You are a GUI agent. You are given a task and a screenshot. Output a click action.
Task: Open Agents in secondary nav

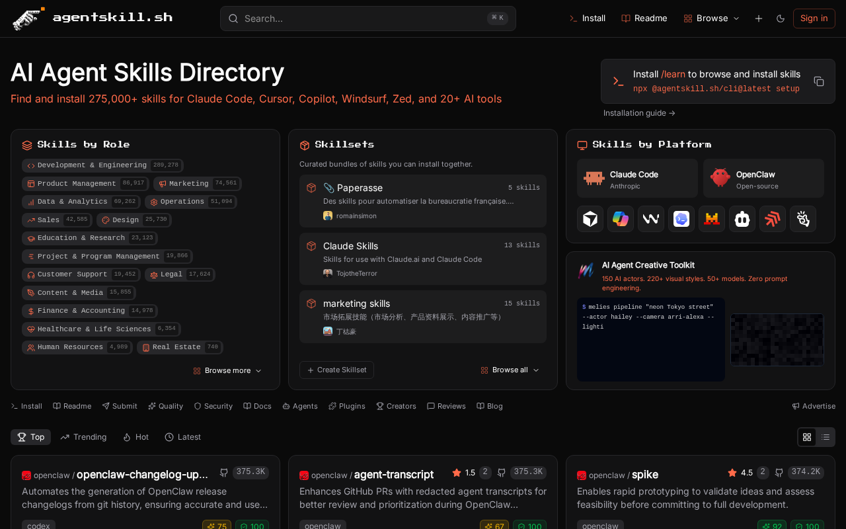pyautogui.click(x=300, y=406)
